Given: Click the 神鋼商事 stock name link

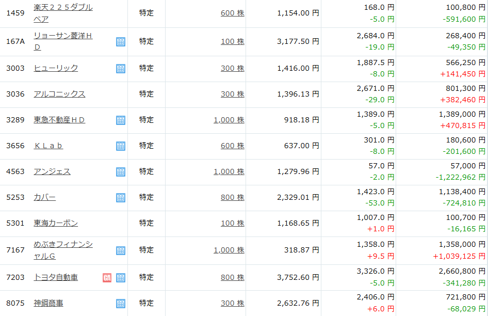Looking at the screenshot, I should coord(48,303).
